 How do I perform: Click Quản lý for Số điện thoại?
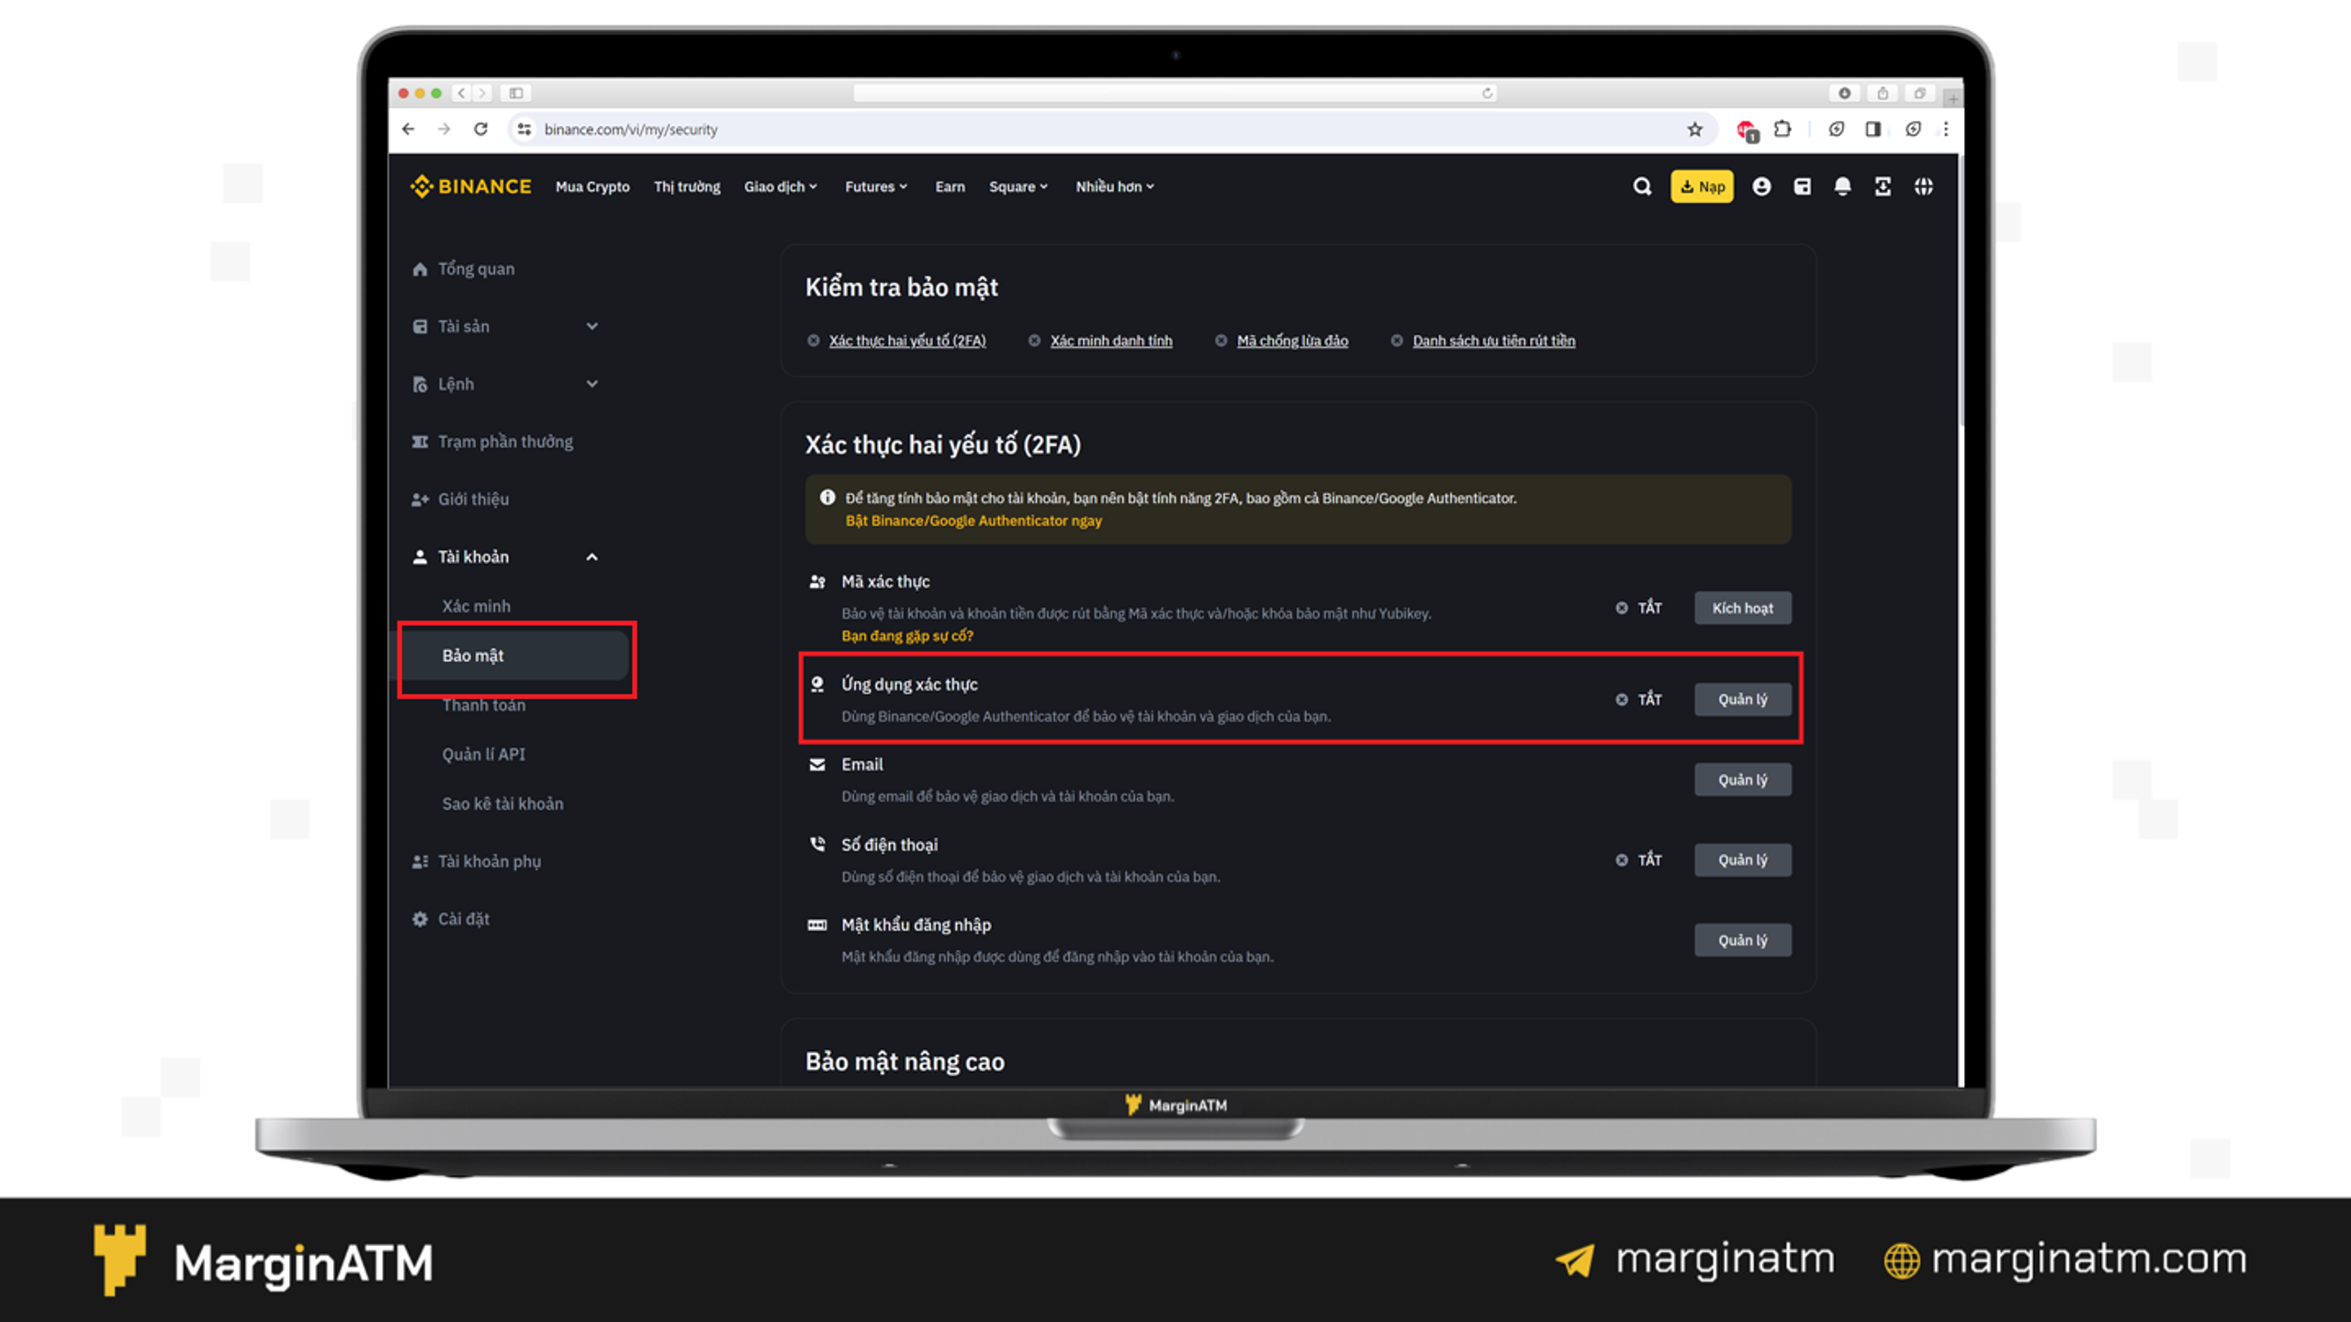coord(1742,860)
